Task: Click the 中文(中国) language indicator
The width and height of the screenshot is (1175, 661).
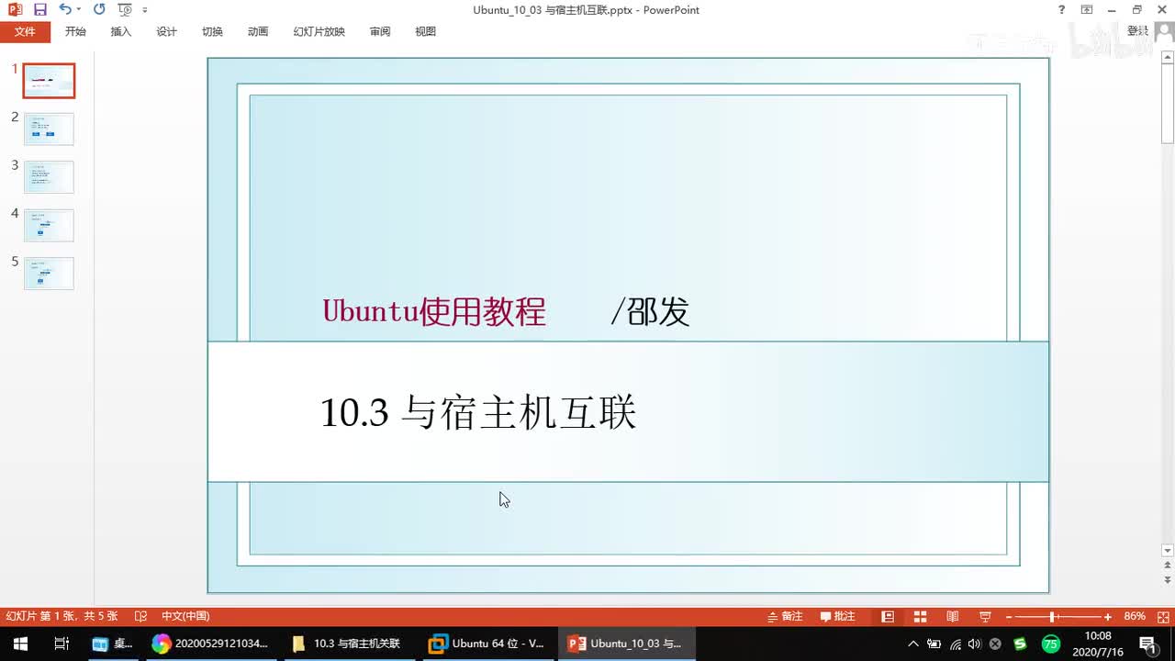Action: (185, 616)
